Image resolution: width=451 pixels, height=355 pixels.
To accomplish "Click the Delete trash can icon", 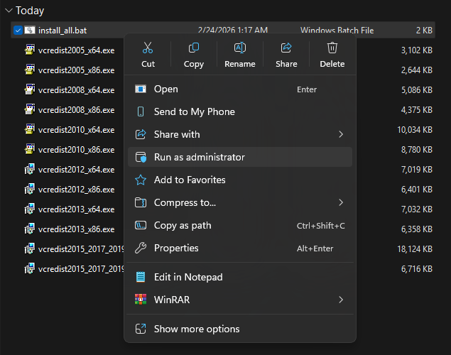I will click(332, 48).
